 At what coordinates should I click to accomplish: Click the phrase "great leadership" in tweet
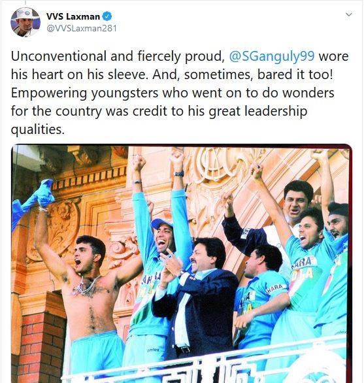point(258,111)
